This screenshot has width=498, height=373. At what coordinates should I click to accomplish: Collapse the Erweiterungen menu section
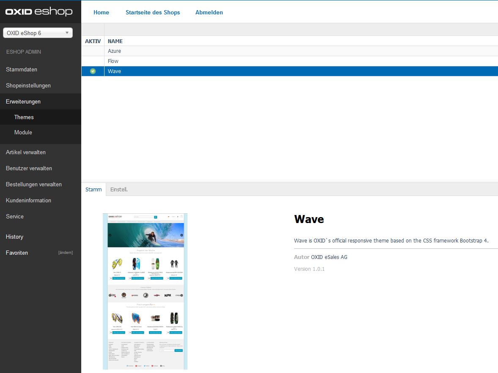pyautogui.click(x=23, y=101)
